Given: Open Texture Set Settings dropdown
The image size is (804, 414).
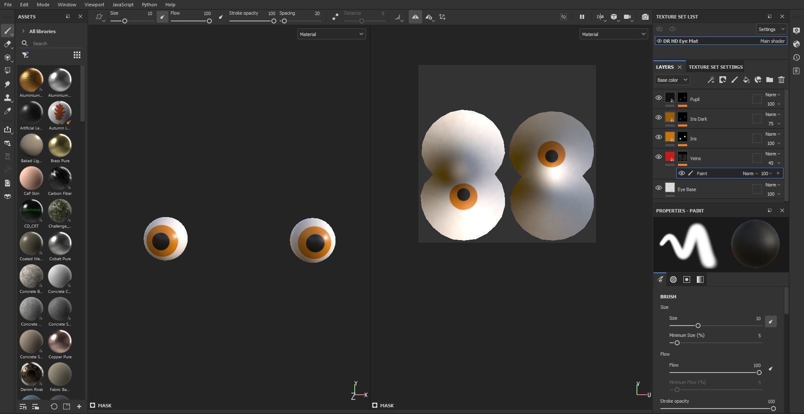Looking at the screenshot, I should 771,29.
